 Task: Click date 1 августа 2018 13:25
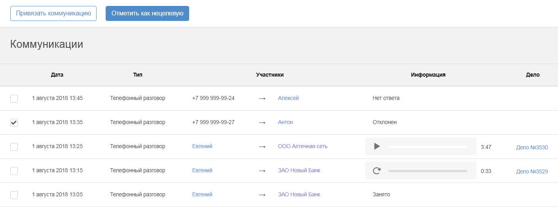click(57, 146)
